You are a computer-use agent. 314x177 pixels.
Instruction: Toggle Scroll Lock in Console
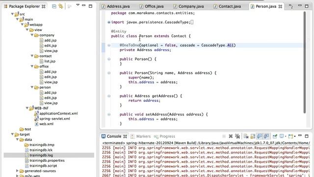(x=253, y=136)
